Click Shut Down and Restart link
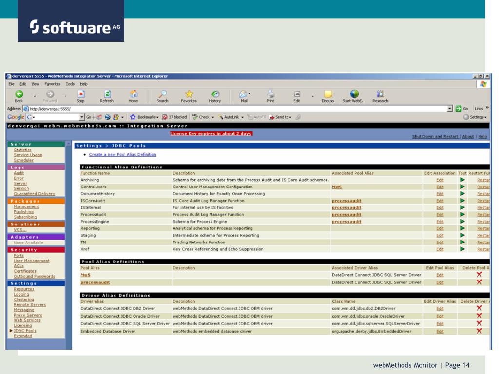 click(x=435, y=136)
